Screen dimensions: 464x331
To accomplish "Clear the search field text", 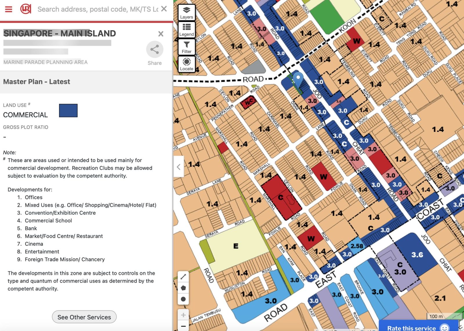I will 164,9.
